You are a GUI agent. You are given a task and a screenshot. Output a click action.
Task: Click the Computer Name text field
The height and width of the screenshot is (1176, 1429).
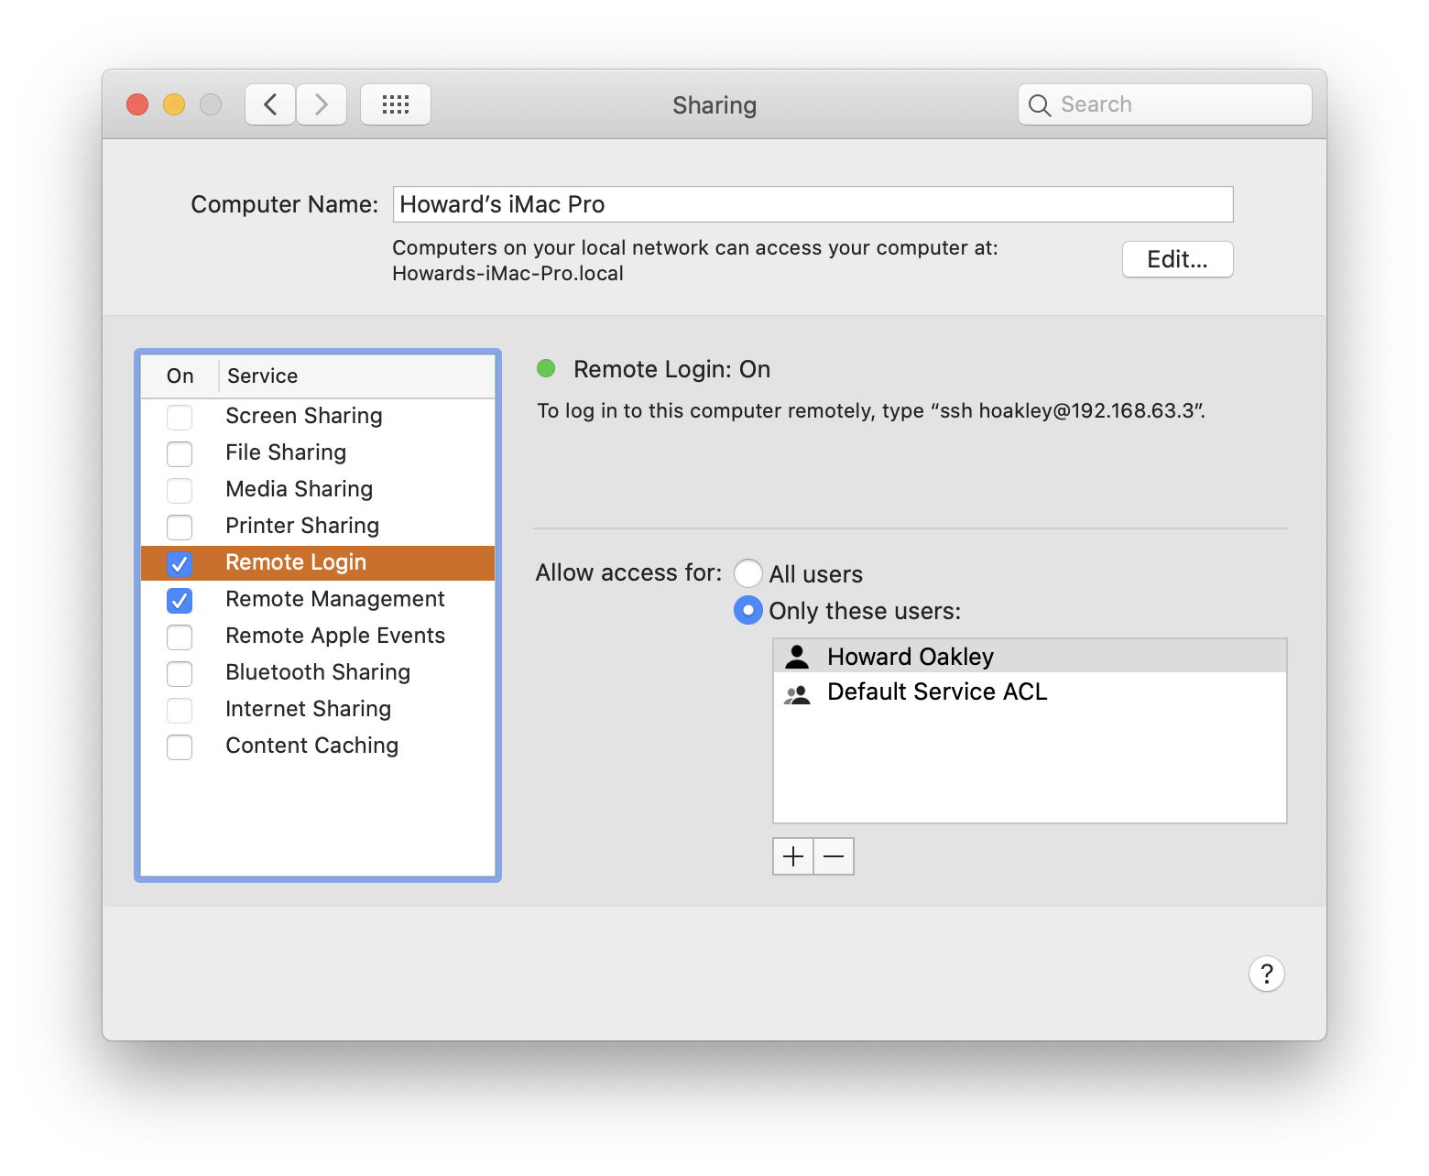[x=813, y=204]
